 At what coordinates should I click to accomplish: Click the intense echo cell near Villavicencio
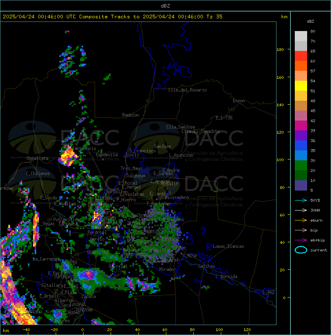pos(68,156)
